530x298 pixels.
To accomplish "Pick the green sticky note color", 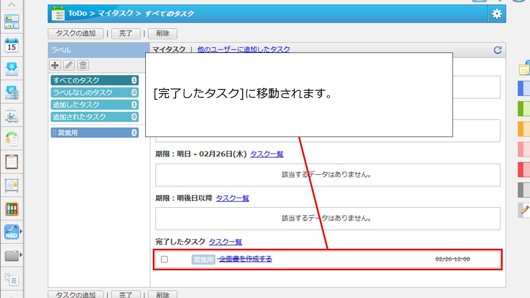I will click(524, 108).
